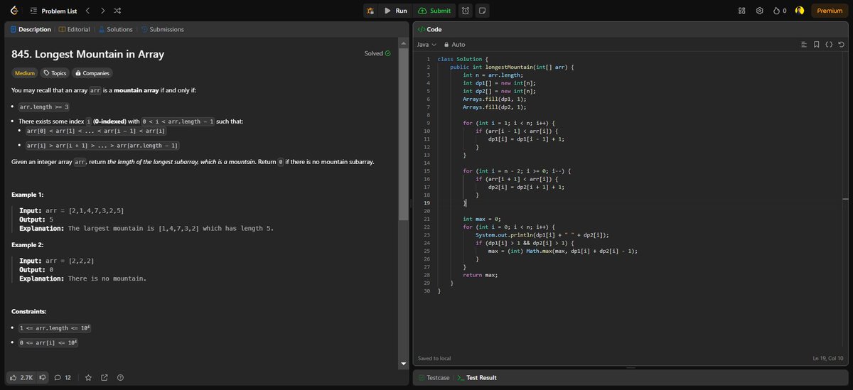Image resolution: width=853 pixels, height=390 pixels.
Task: Open the timer alarm clock icon
Action: [x=465, y=11]
